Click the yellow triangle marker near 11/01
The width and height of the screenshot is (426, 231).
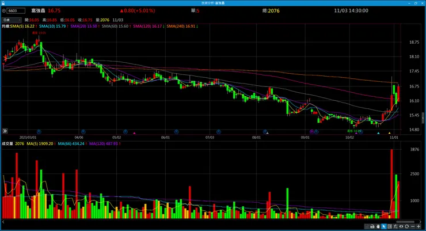point(389,133)
